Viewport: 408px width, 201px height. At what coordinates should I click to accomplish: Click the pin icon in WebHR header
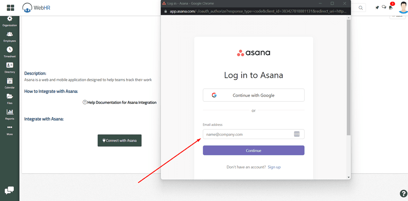[377, 8]
